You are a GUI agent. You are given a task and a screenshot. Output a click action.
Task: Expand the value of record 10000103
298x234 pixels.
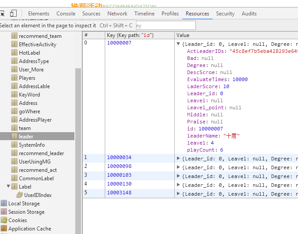pyautogui.click(x=178, y=176)
